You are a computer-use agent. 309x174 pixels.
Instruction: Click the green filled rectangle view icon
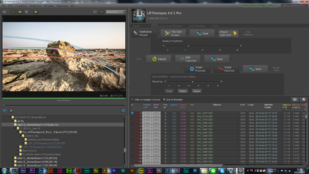(x=20, y=12)
